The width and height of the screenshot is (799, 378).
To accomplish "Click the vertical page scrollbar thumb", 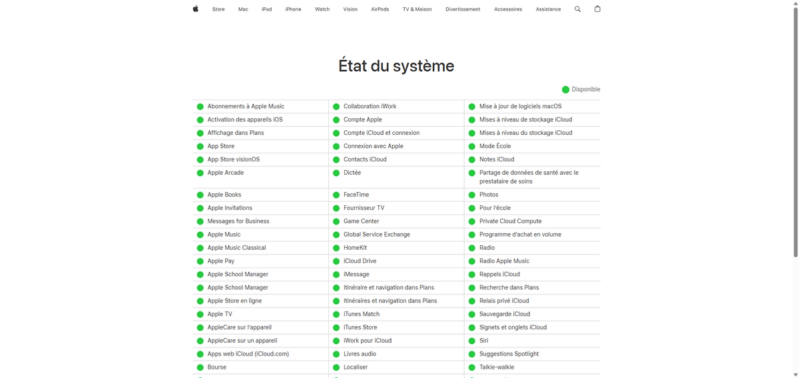I will tap(796, 133).
